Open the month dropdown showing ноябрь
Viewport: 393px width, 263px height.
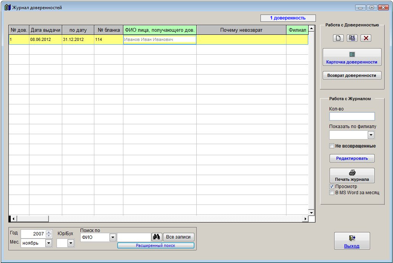tap(49, 243)
